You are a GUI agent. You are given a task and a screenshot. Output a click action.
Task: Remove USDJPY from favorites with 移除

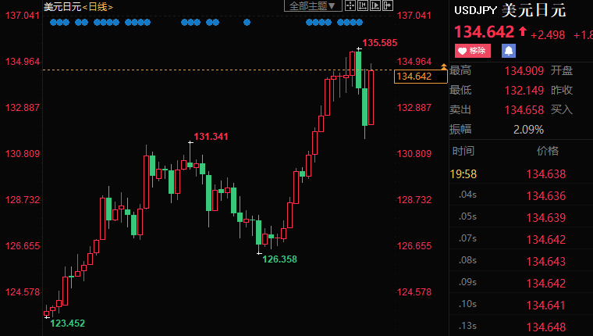click(471, 51)
